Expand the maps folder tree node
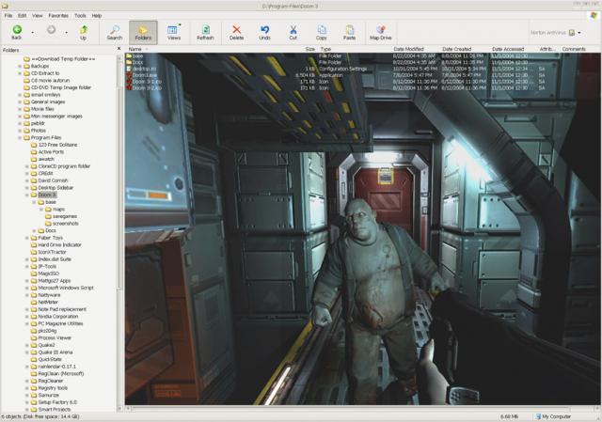Image resolution: width=602 pixels, height=422 pixels. pos(41,210)
